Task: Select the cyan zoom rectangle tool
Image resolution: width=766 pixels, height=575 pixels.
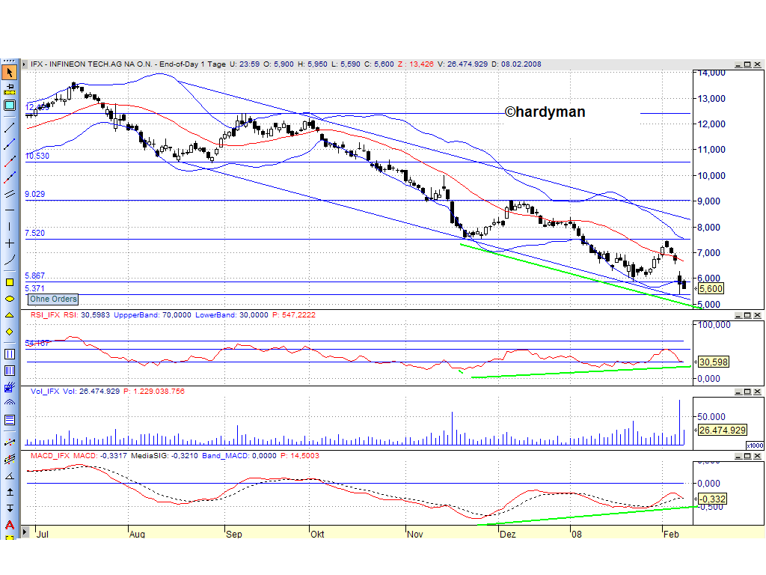Action: pyautogui.click(x=9, y=105)
